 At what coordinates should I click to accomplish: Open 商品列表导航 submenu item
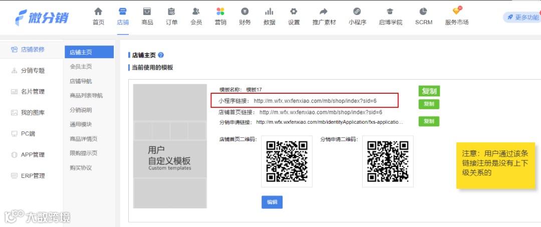click(x=86, y=96)
